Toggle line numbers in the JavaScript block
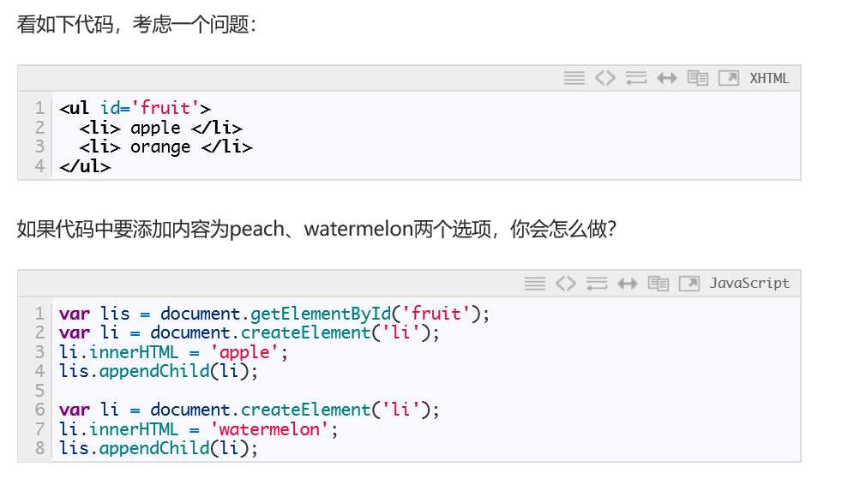This screenshot has width=860, height=485. (x=535, y=284)
